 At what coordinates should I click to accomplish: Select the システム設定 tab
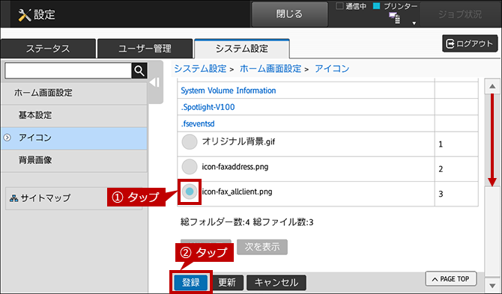coord(242,49)
